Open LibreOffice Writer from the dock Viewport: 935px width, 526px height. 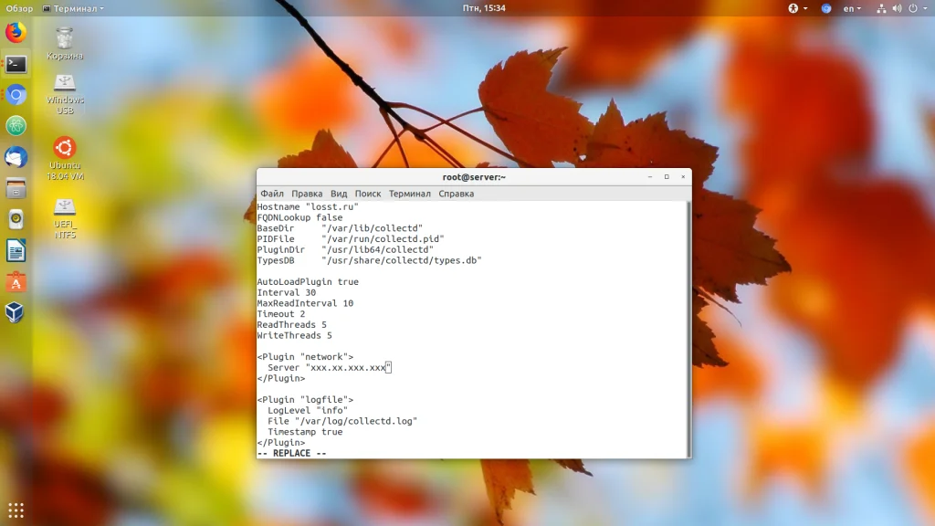click(x=16, y=250)
